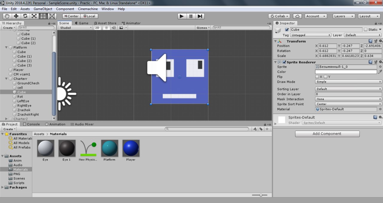The height and width of the screenshot is (203, 383).
Task: Open Transform component gear settings
Action: pyautogui.click(x=380, y=41)
